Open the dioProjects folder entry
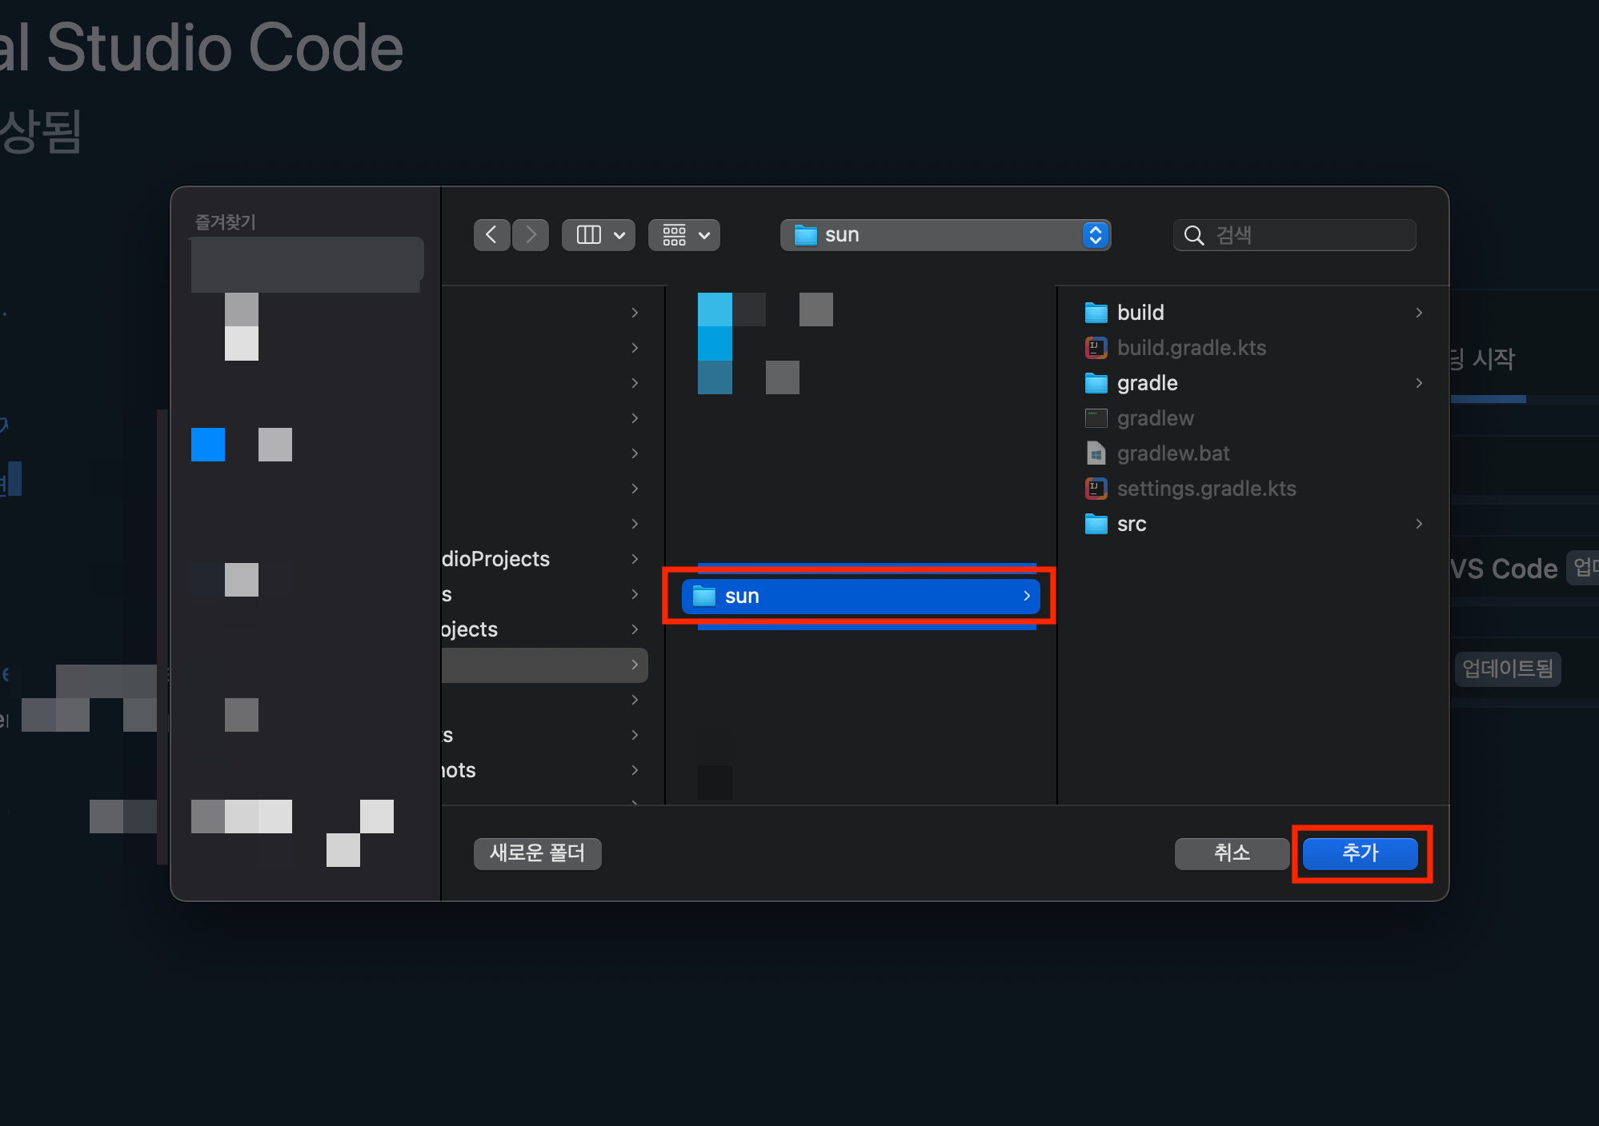 [495, 559]
